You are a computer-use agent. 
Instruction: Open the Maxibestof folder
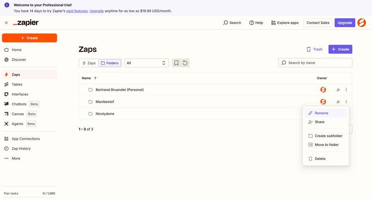(x=105, y=102)
